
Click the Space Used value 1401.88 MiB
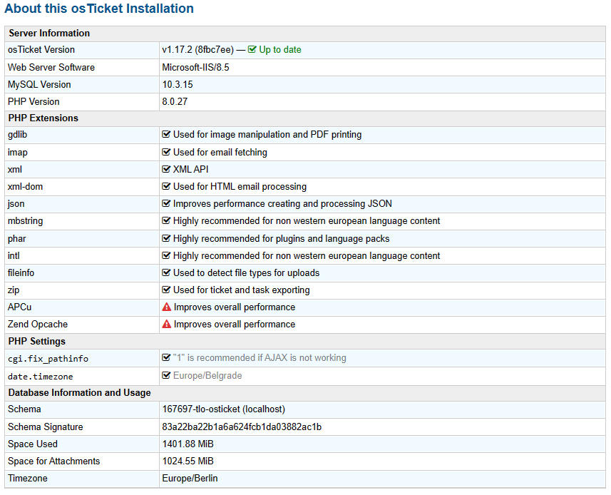(x=188, y=444)
